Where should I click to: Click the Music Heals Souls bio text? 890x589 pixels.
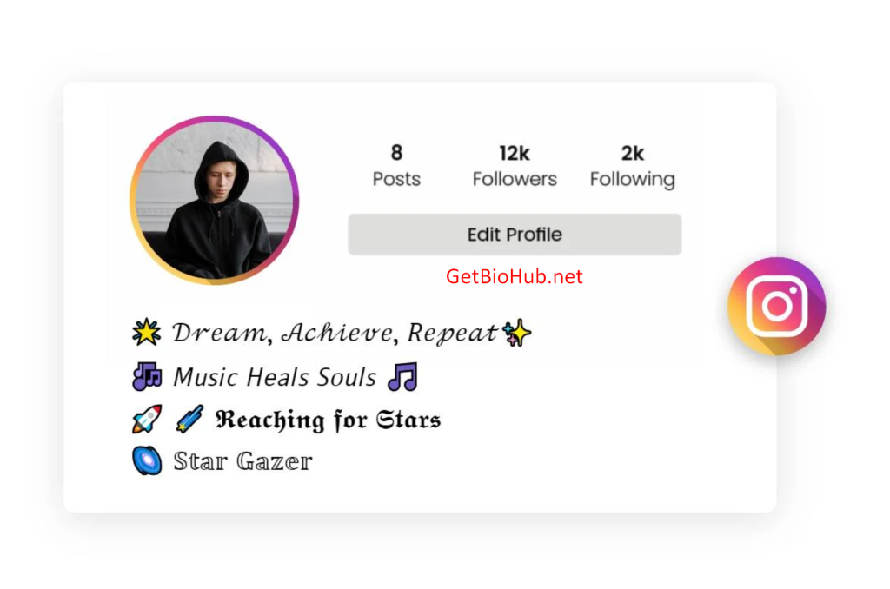[x=275, y=377]
